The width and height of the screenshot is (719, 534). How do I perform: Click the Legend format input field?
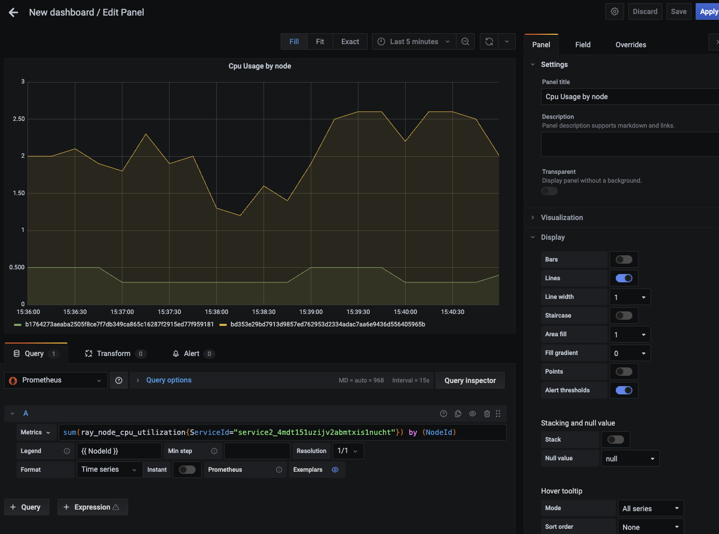119,451
